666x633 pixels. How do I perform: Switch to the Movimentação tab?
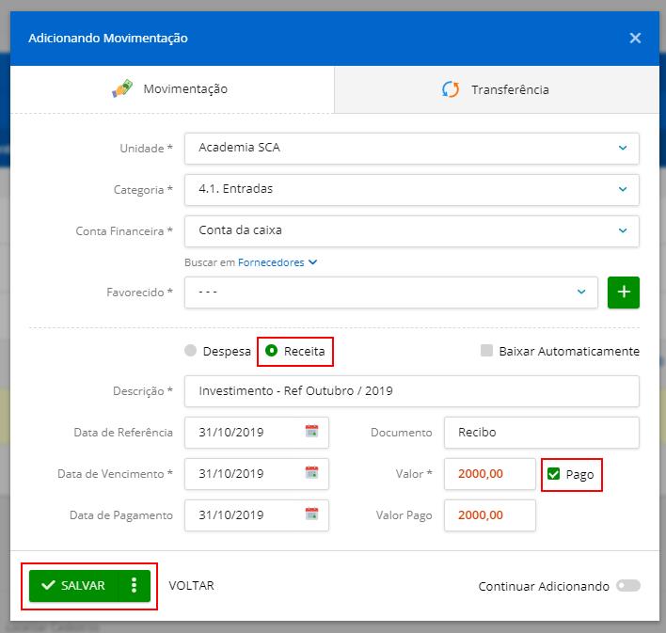click(x=172, y=89)
